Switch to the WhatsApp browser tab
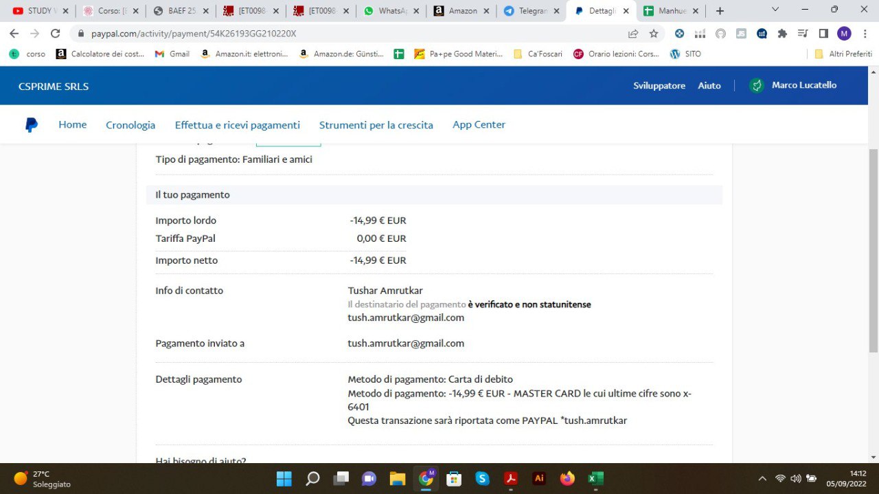 [x=389, y=11]
